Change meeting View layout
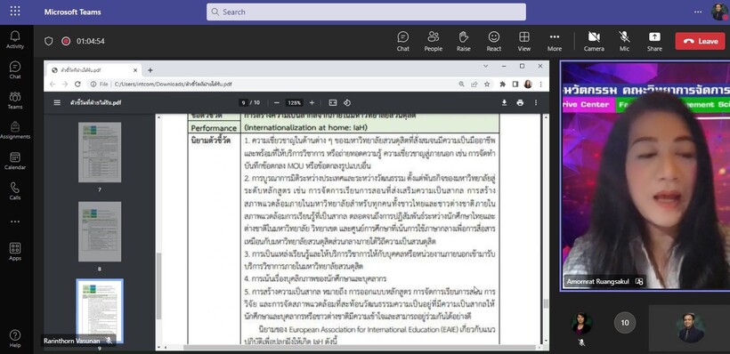730x354 pixels. click(x=524, y=41)
